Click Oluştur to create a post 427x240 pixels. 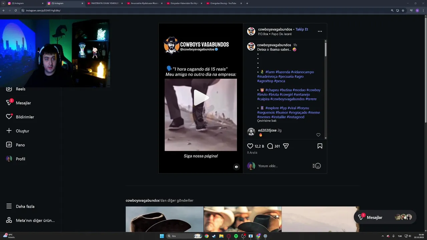point(18,131)
